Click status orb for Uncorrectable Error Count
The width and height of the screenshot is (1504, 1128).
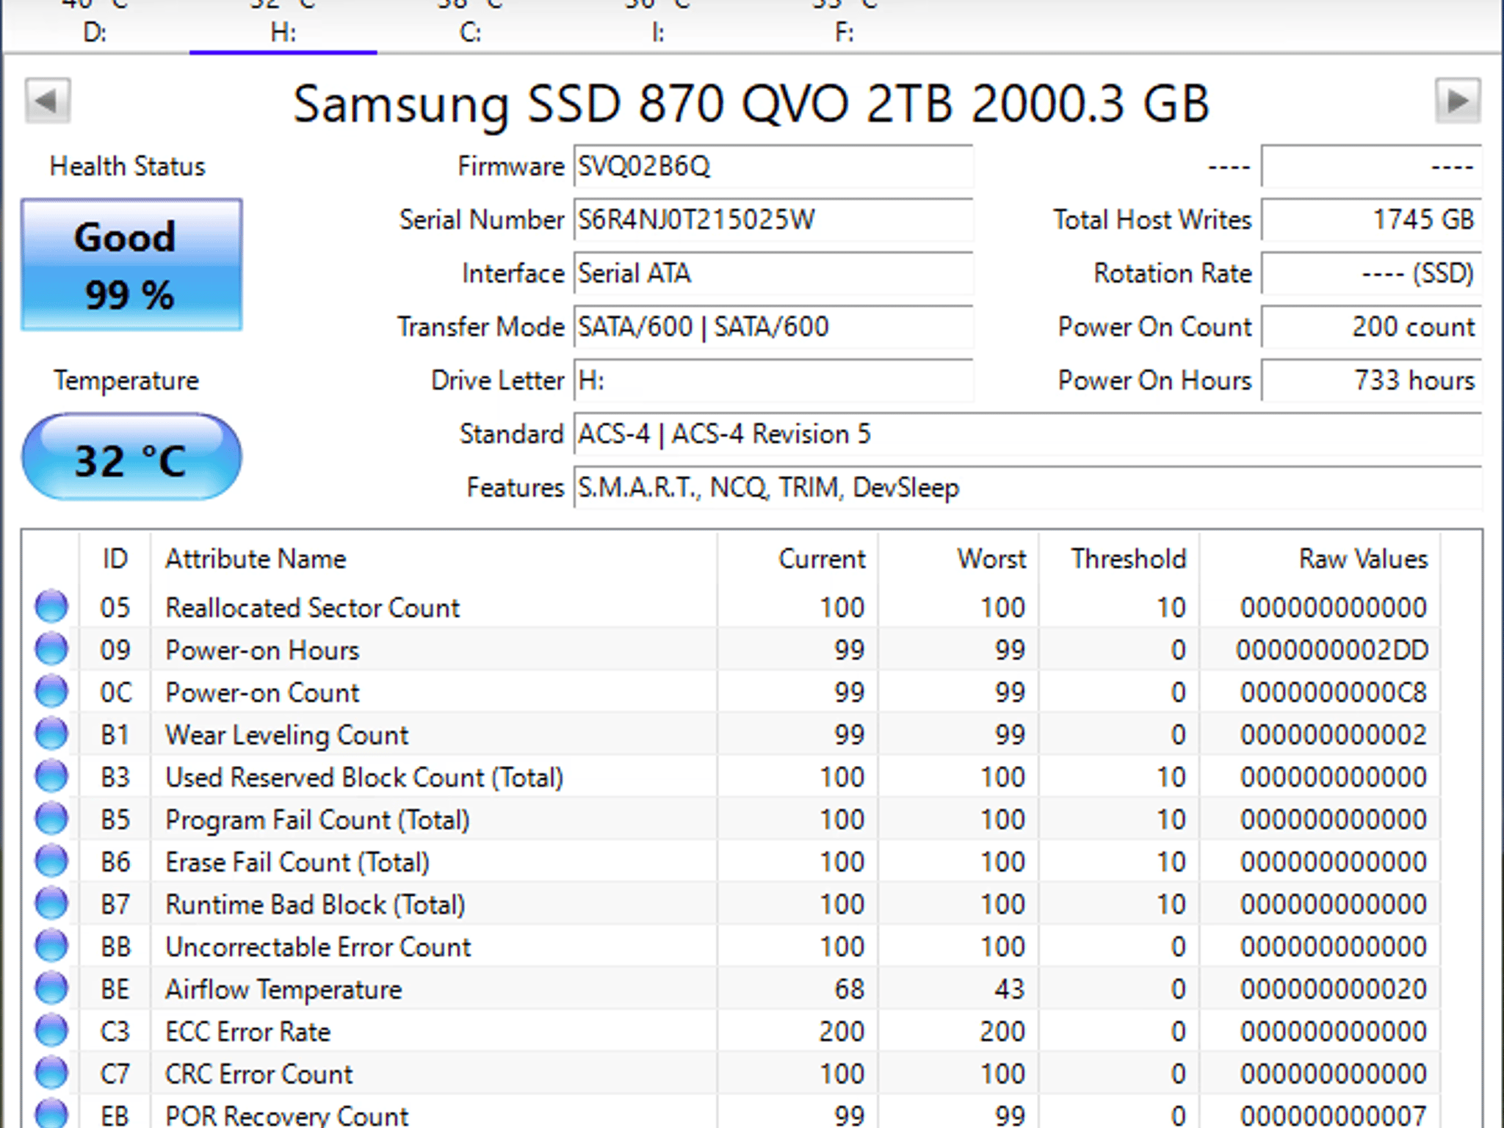click(x=51, y=946)
